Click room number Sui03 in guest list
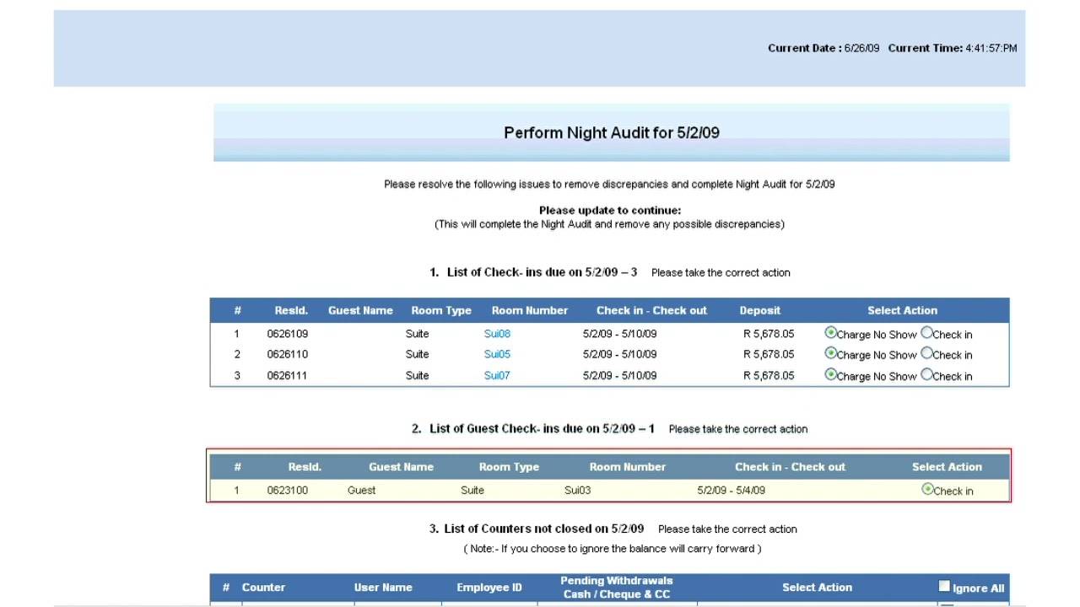The height and width of the screenshot is (607, 1080). [578, 490]
